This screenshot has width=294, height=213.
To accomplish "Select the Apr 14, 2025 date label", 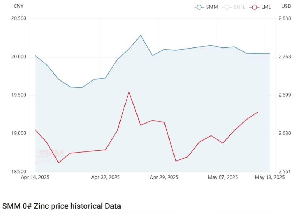I will pyautogui.click(x=35, y=177).
